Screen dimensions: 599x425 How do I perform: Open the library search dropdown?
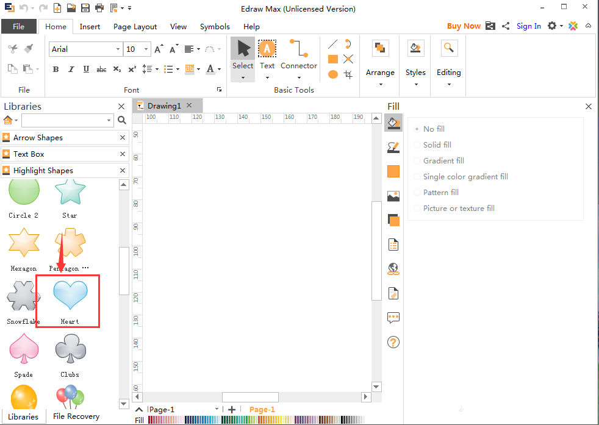point(109,120)
